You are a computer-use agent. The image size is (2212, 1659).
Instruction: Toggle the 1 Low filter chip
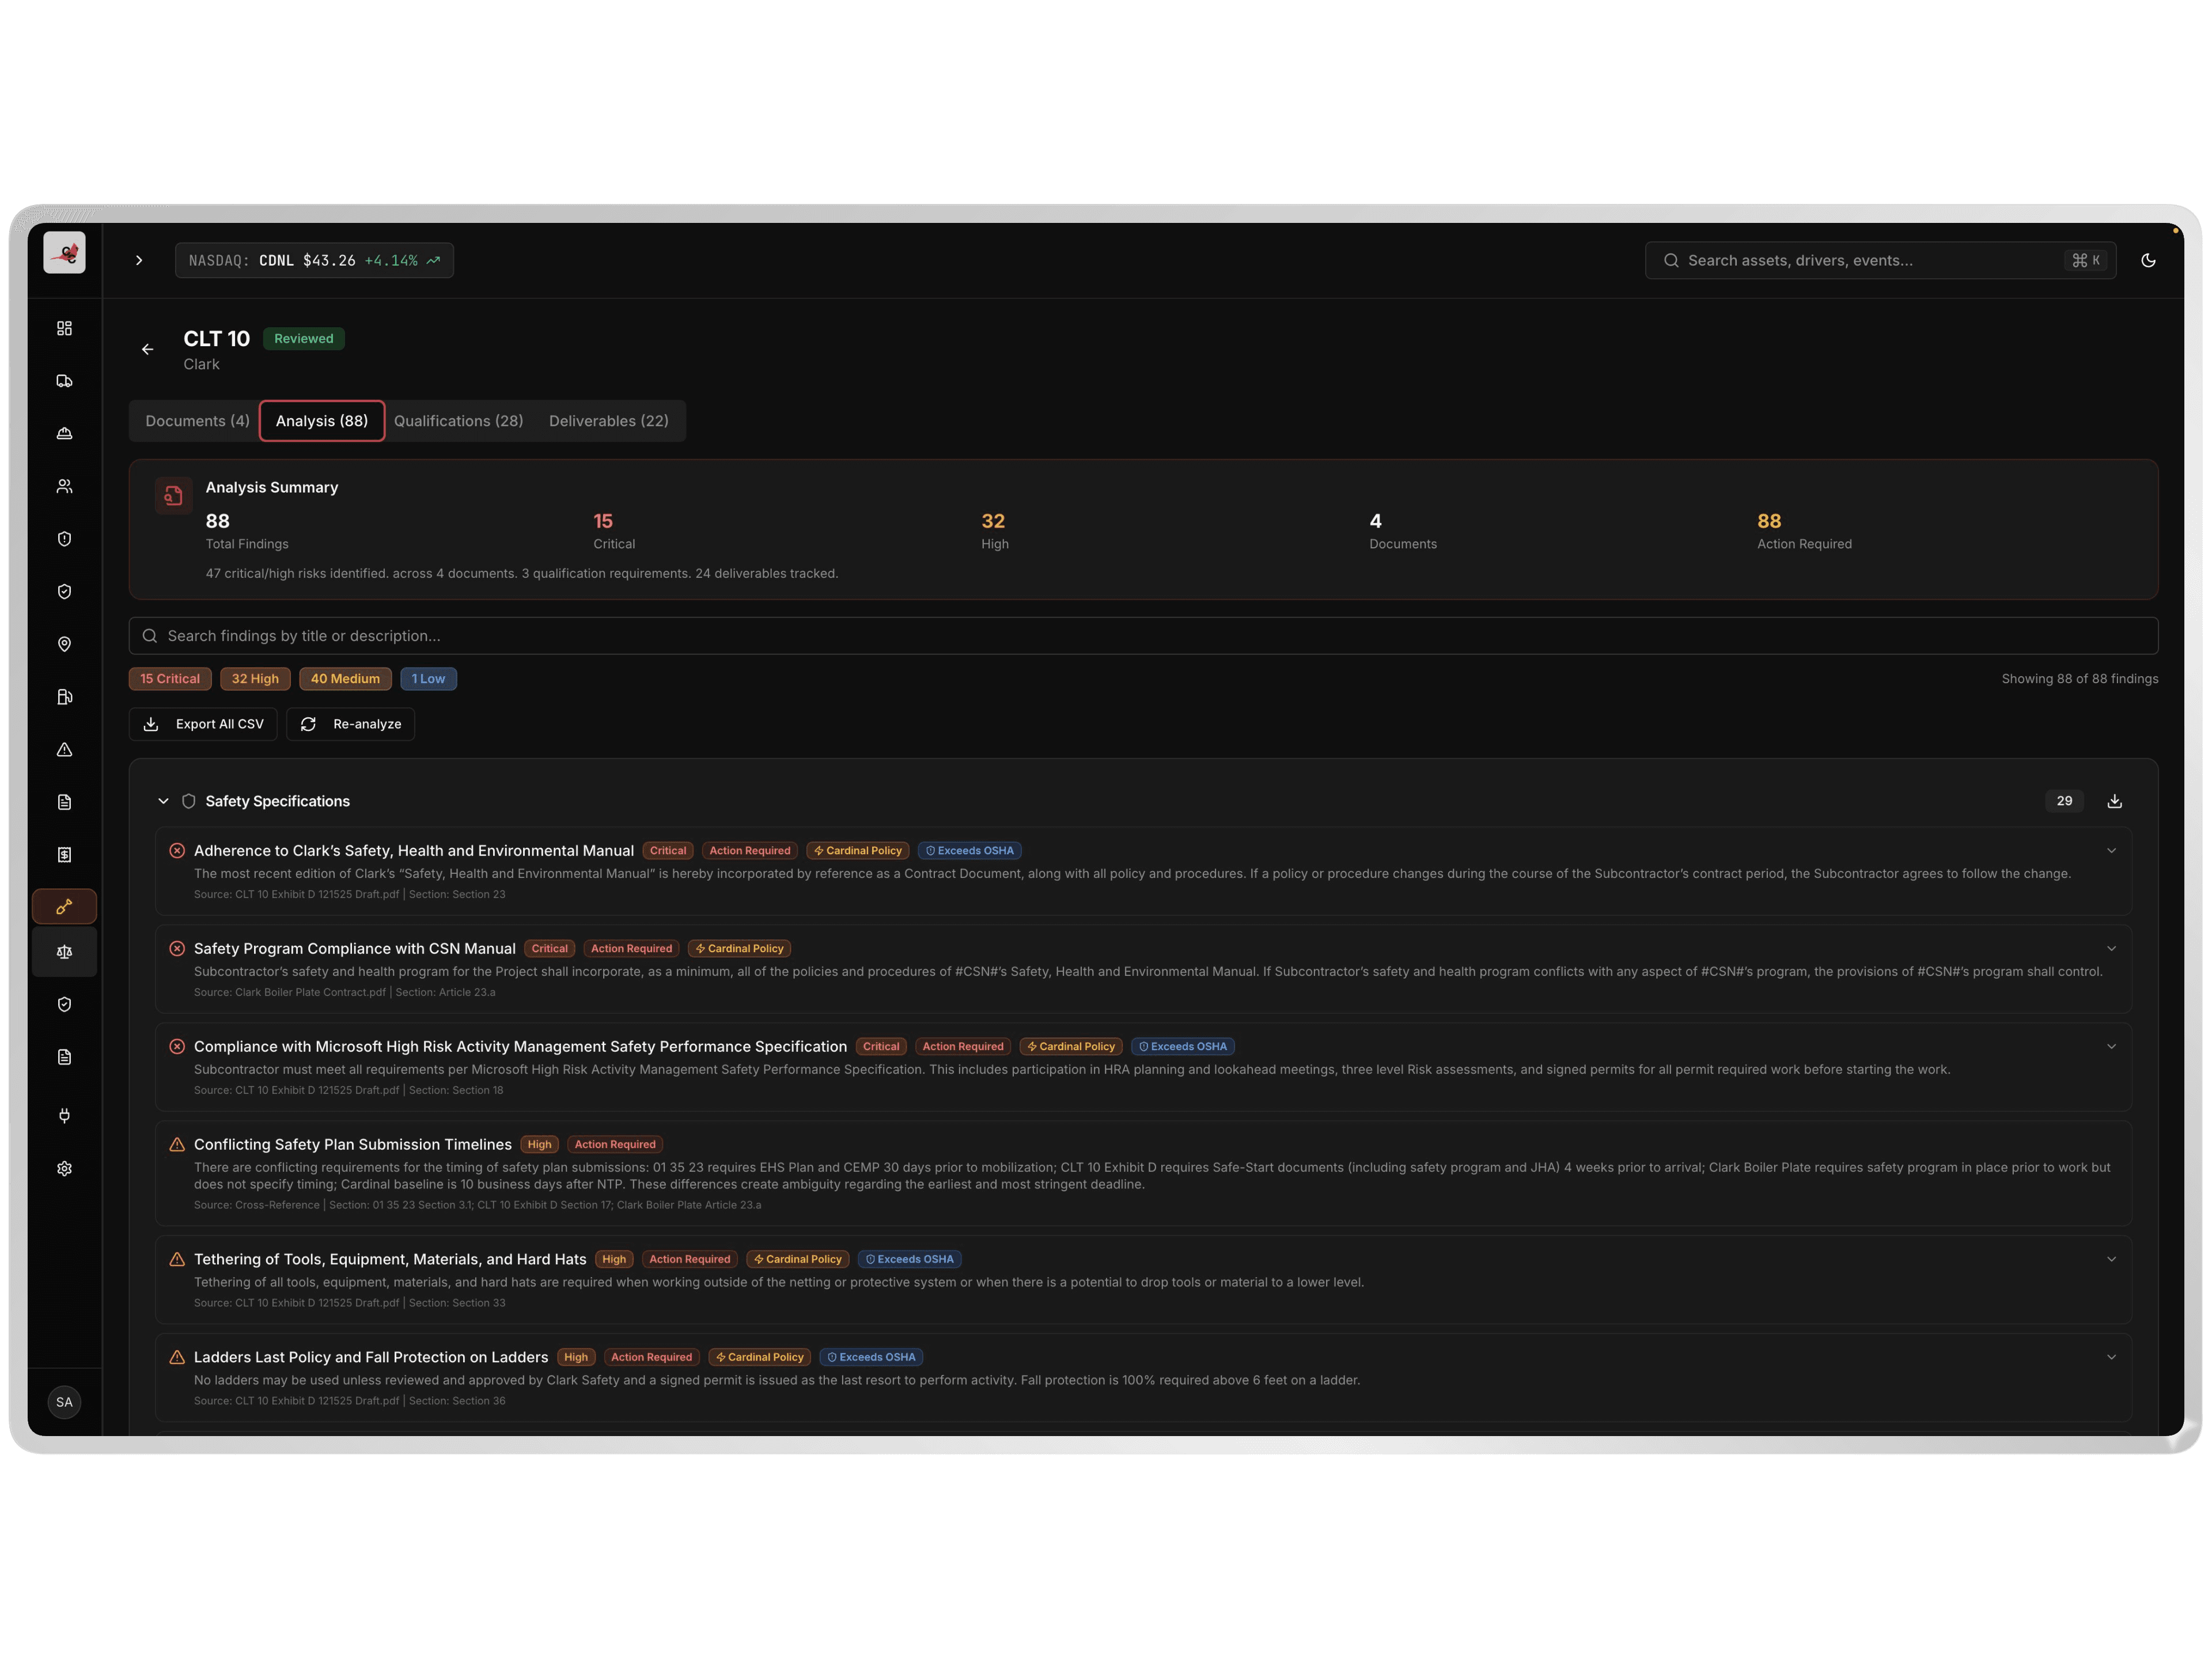pyautogui.click(x=428, y=679)
